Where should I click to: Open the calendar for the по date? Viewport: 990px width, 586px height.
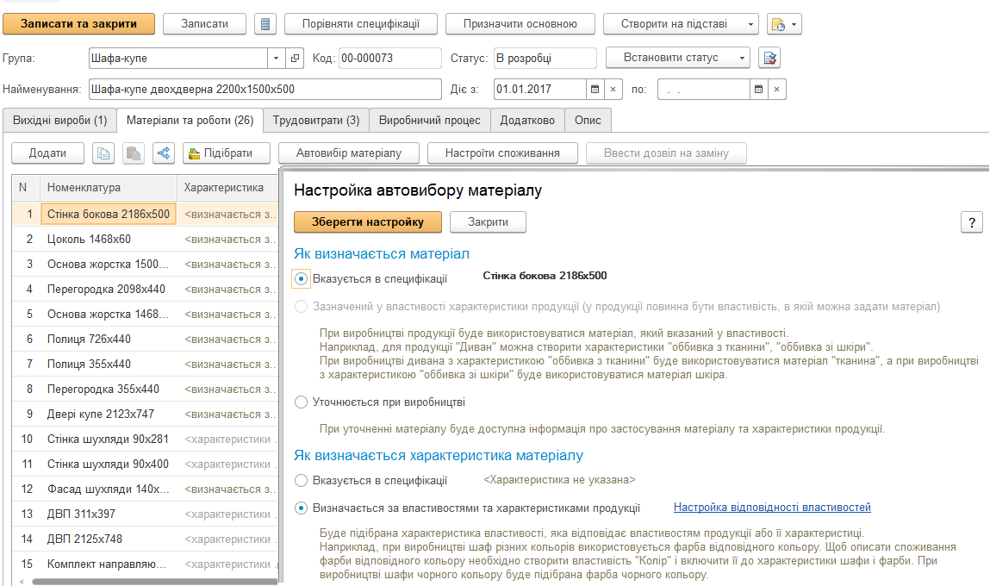758,90
